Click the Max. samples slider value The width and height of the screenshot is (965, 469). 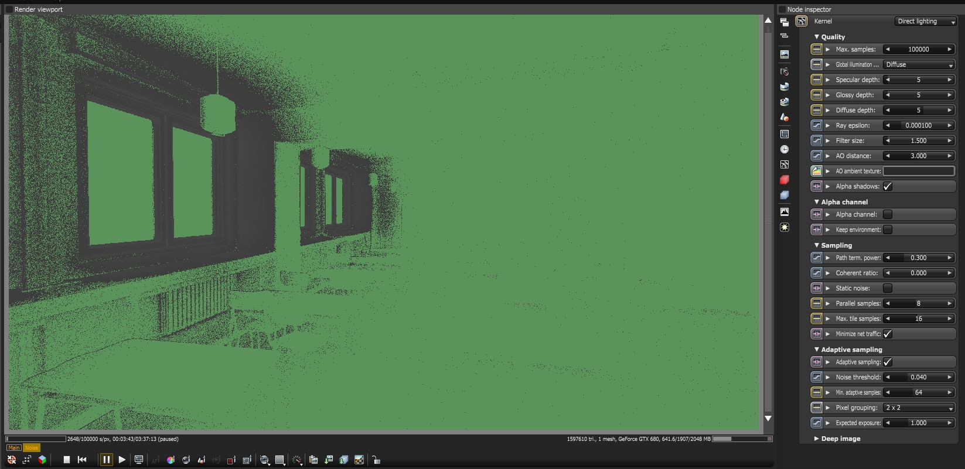point(919,49)
